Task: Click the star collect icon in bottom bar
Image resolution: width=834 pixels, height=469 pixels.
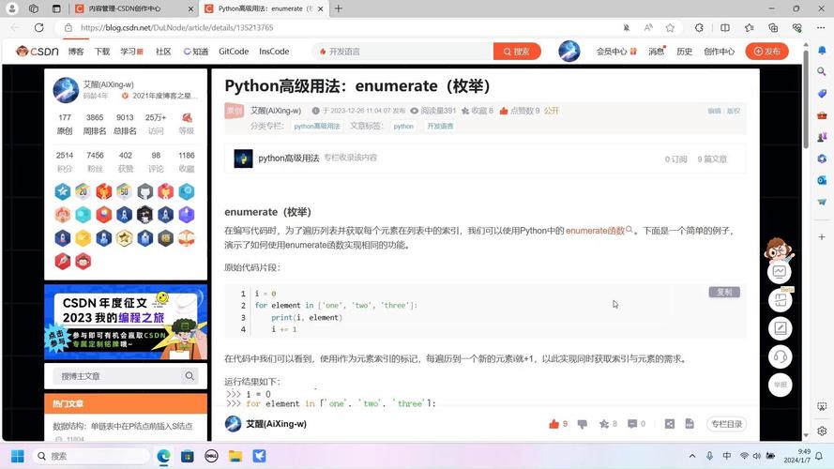Action: [604, 424]
